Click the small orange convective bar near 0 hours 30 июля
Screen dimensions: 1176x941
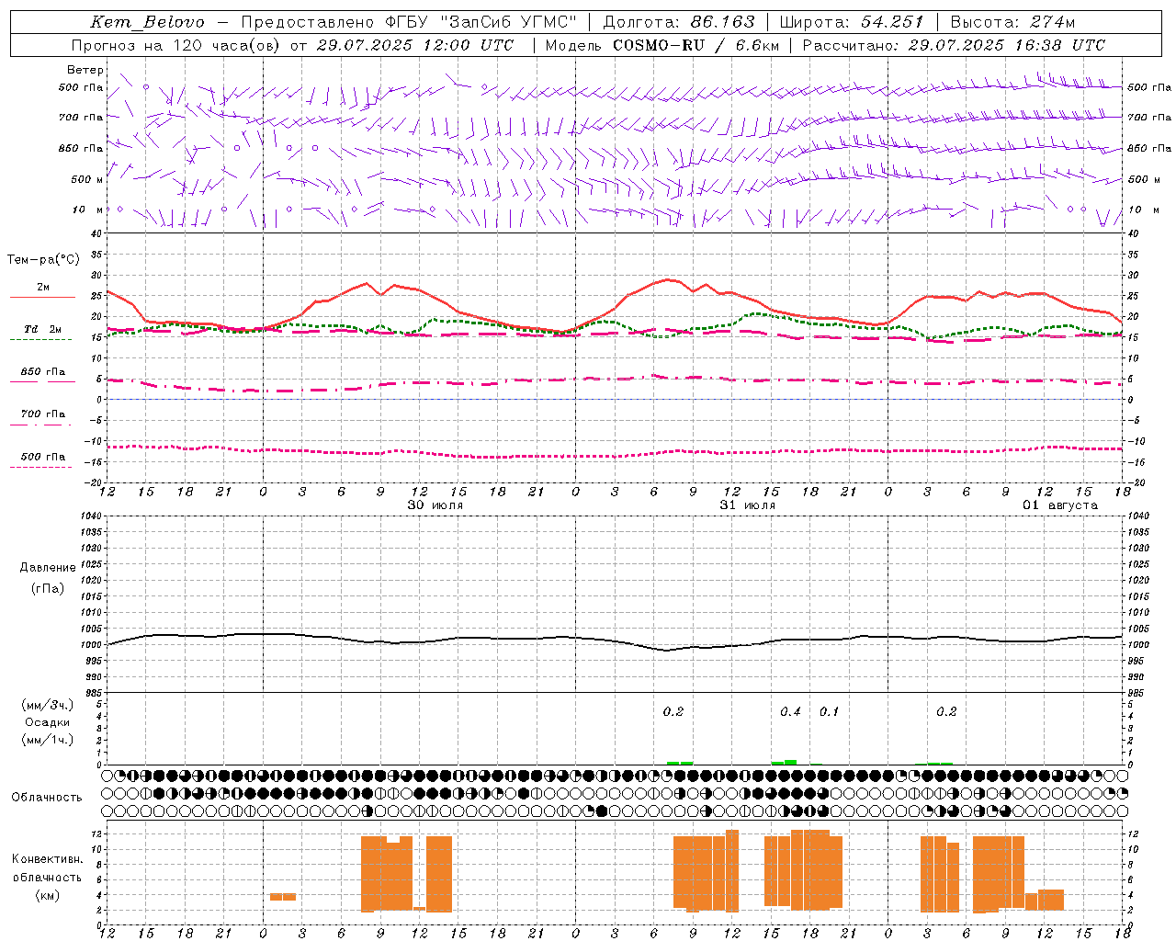(x=283, y=897)
